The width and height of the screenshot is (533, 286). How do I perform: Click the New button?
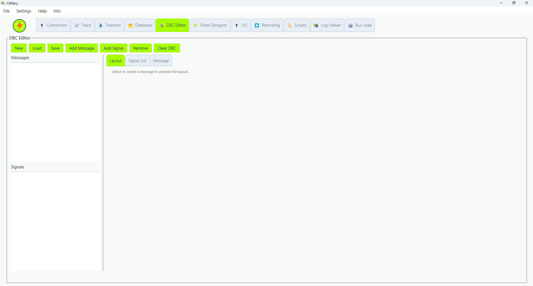[x=19, y=48]
